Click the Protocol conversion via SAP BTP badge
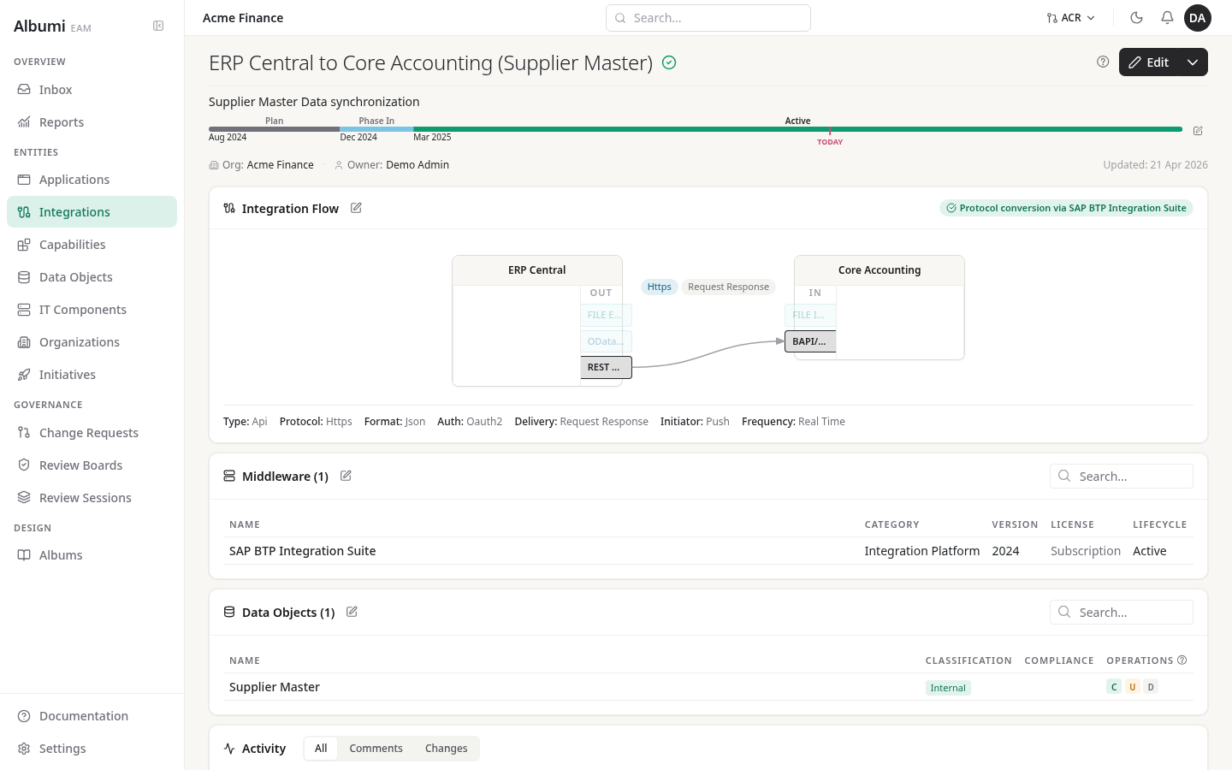The height and width of the screenshot is (770, 1232). [x=1066, y=208]
